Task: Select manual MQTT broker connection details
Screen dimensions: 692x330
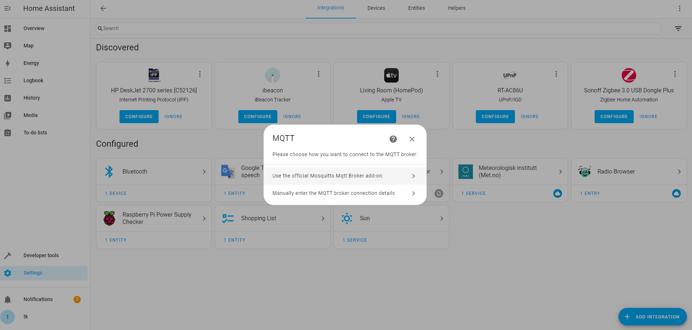Action: (x=344, y=193)
